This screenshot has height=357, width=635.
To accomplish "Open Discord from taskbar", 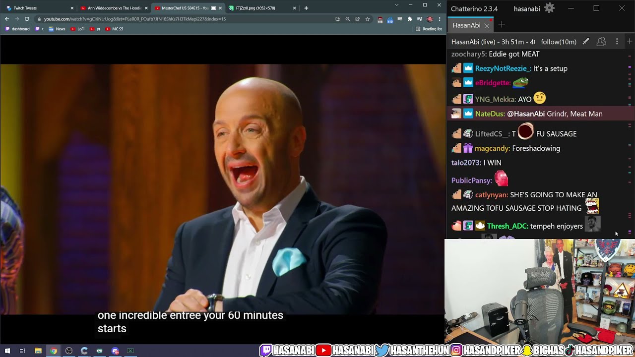I will point(115,351).
